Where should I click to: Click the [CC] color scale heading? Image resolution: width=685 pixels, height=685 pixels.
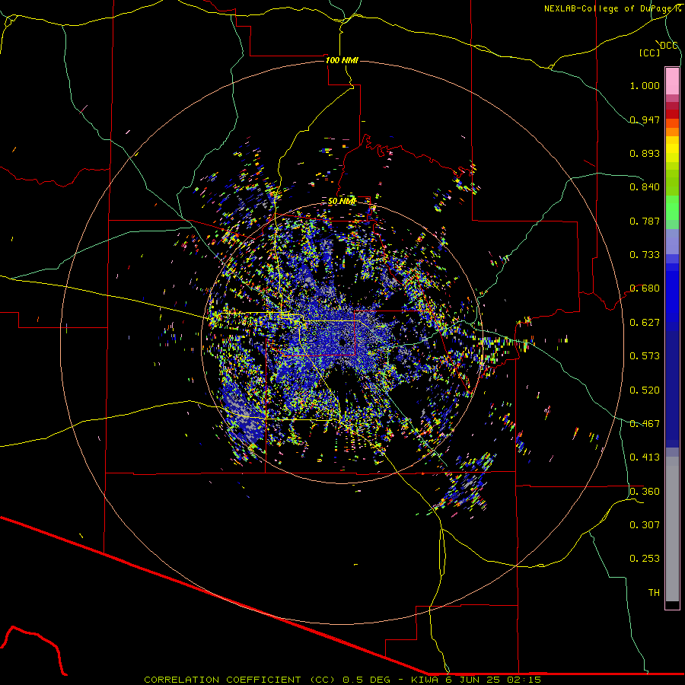point(649,53)
